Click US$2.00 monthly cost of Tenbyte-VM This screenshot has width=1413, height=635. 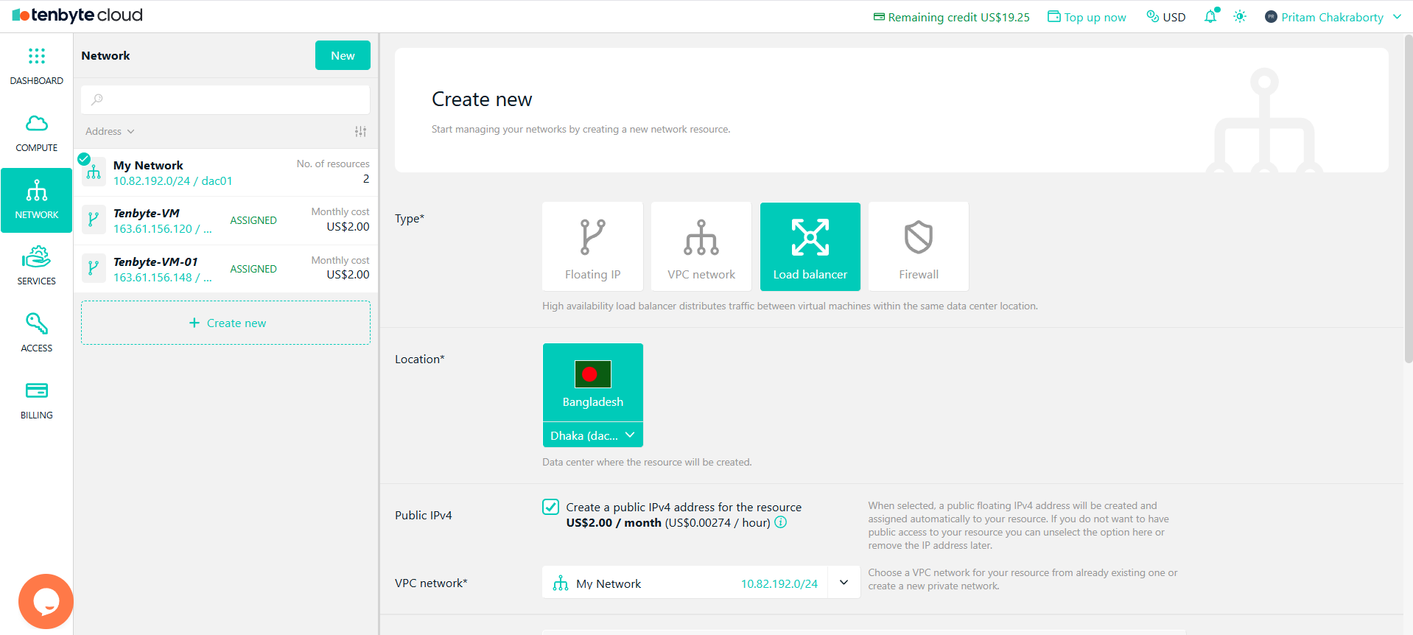(348, 226)
